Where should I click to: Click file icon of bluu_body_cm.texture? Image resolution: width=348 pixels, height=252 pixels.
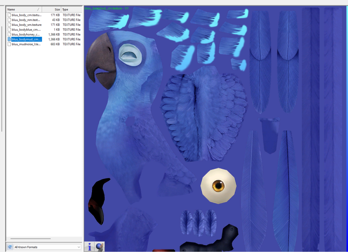(x=9, y=15)
